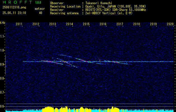Viewport: 176px width, 112px height.
Task: Click the 2319 time marker
Action: 153,24
